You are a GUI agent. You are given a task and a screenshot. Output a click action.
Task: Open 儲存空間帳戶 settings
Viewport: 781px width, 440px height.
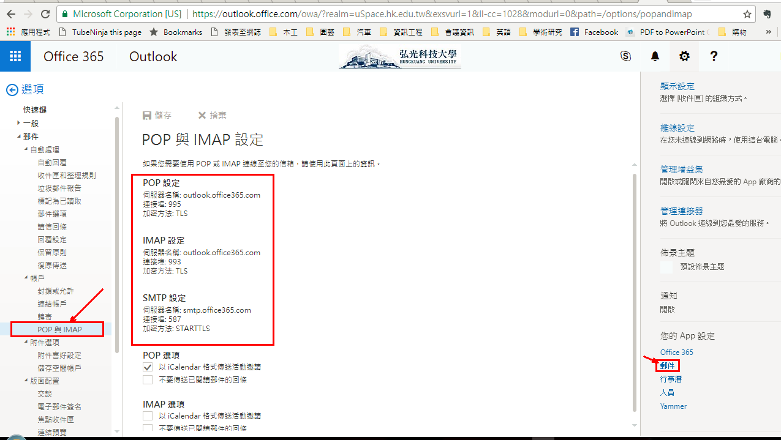(59, 368)
